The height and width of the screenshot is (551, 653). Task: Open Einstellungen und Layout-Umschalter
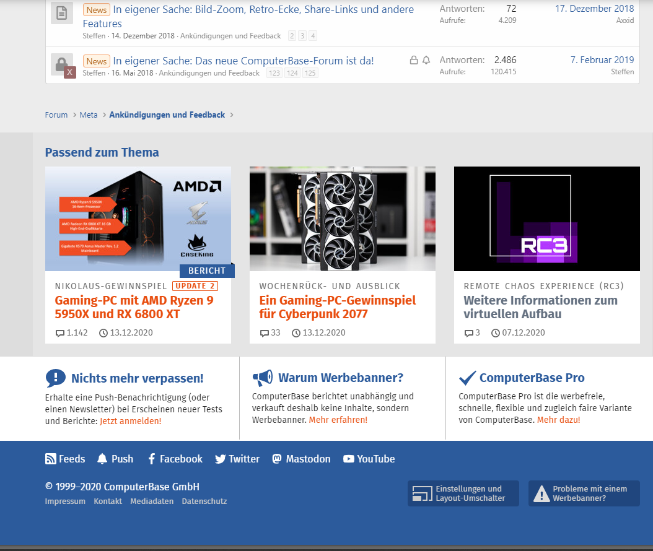click(x=463, y=493)
